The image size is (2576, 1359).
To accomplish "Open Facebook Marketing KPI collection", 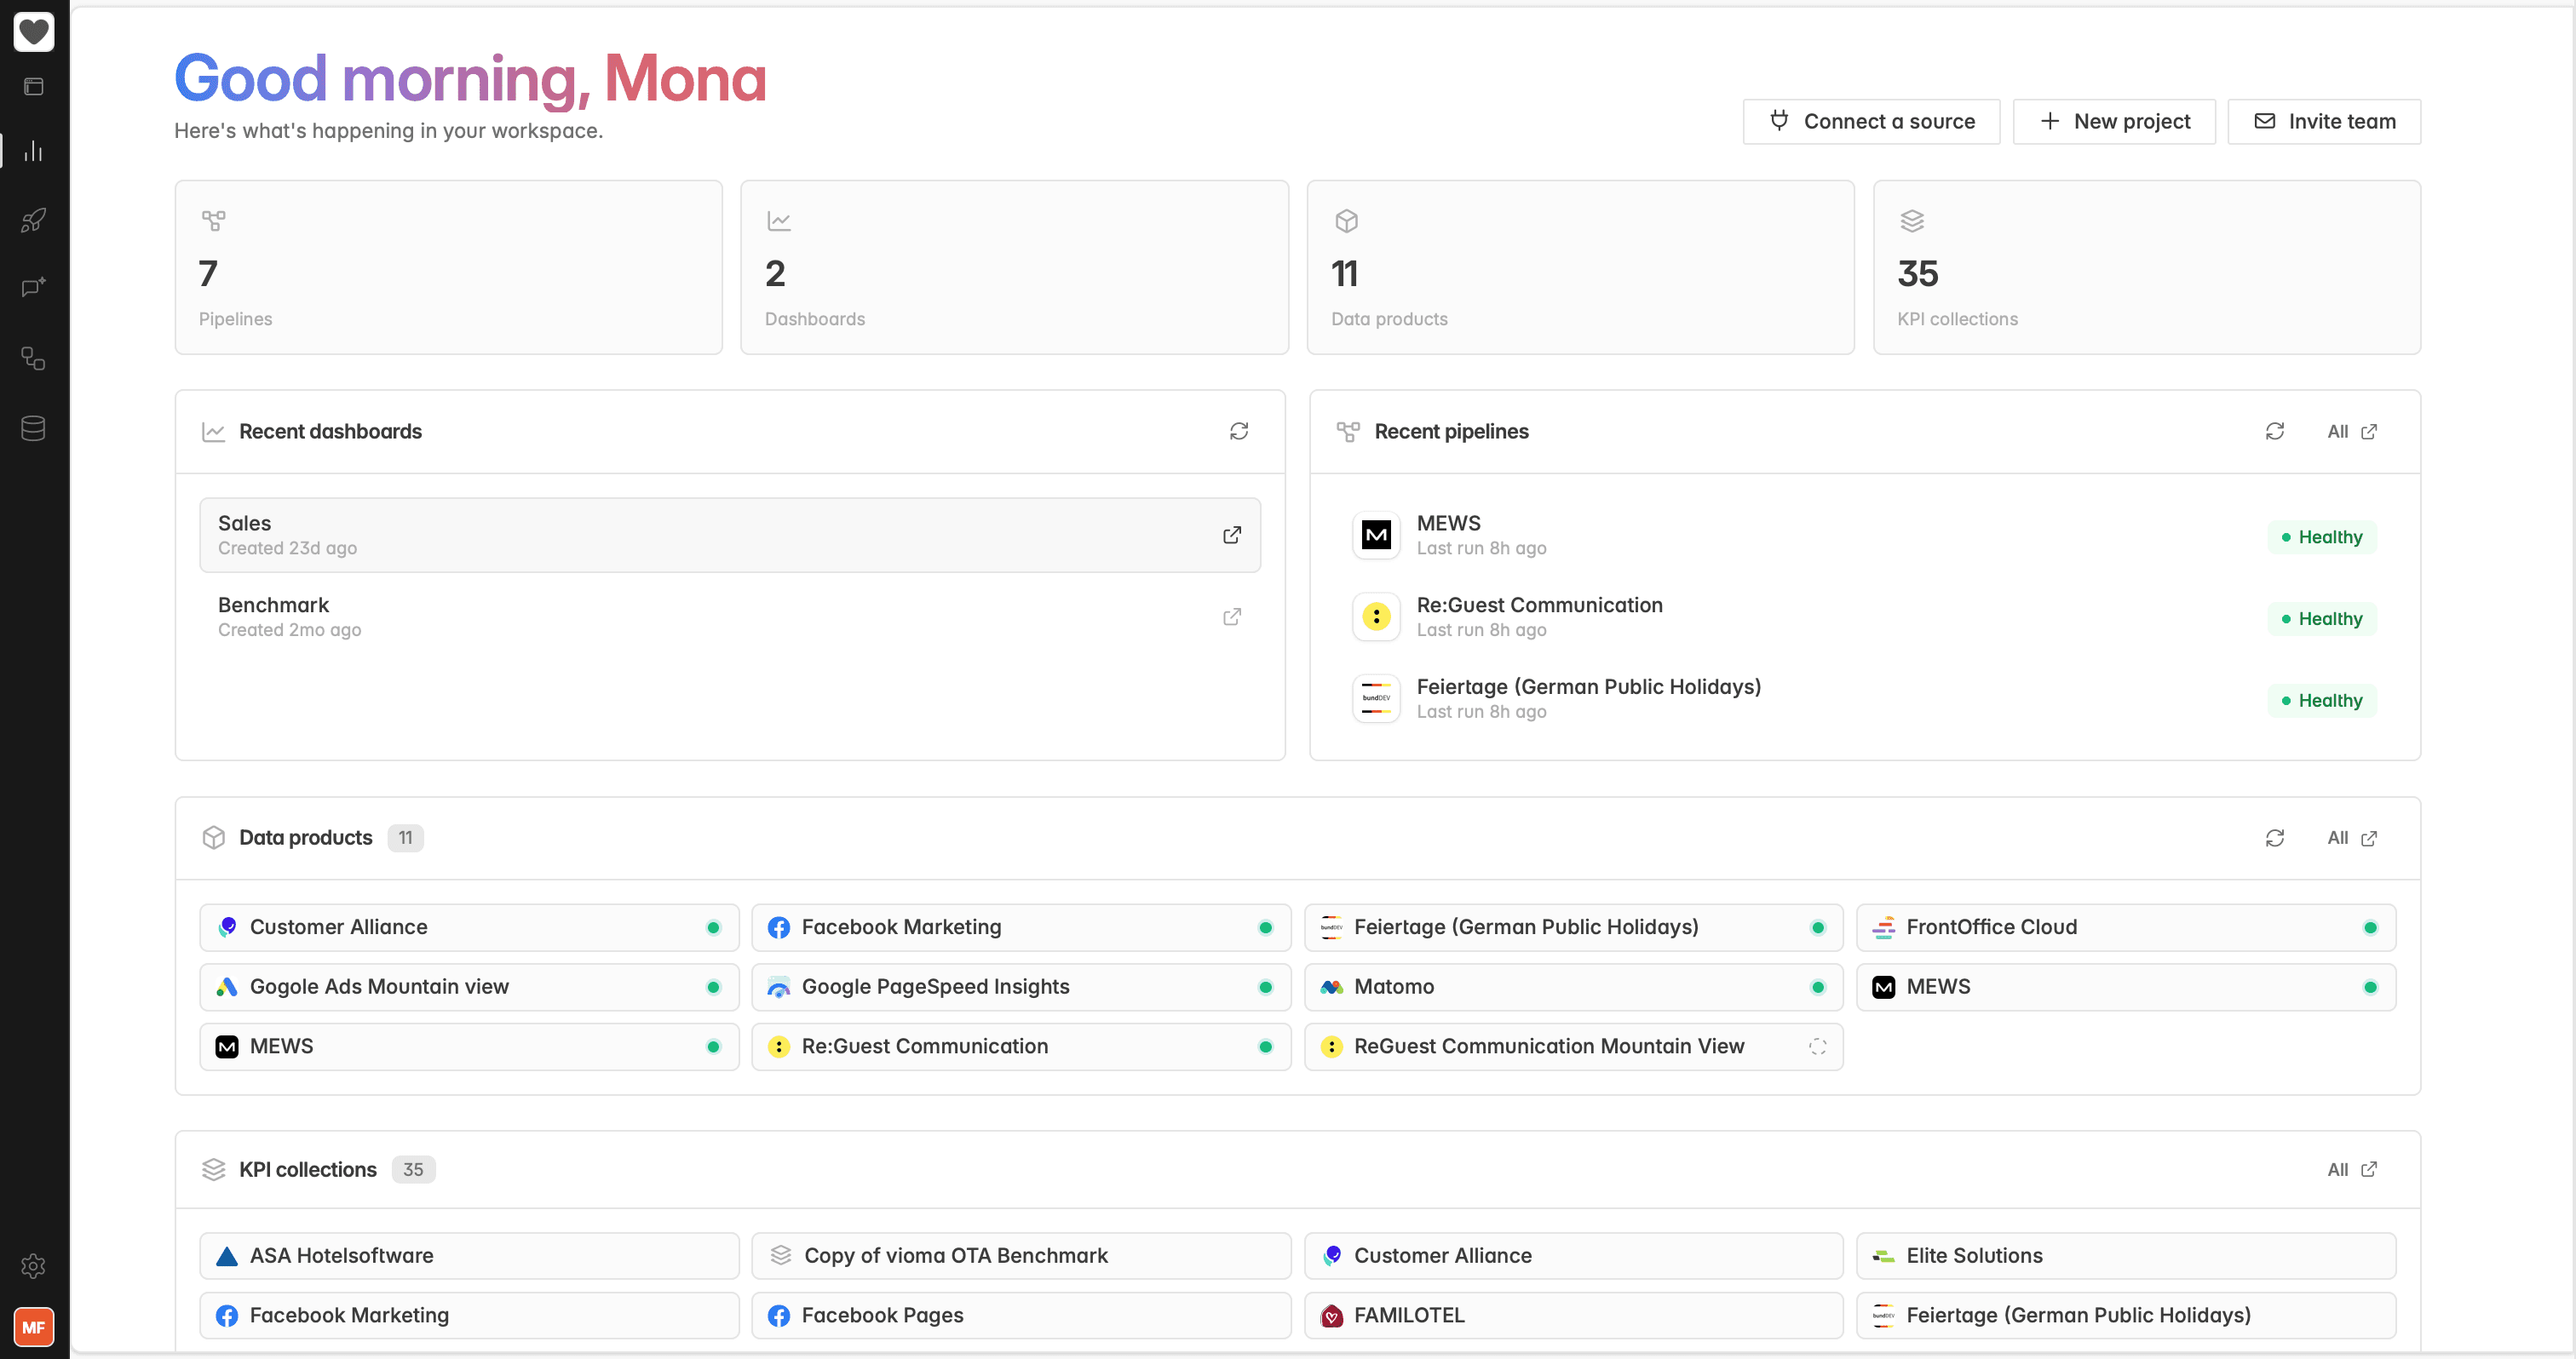I will click(469, 1317).
